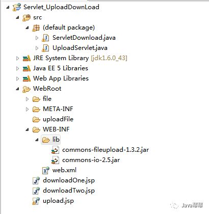Select the Servlet_UploadDownLoad project label

point(61,7)
